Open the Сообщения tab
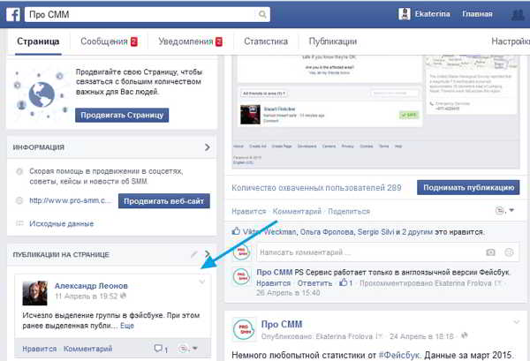This screenshot has width=530, height=361. coord(109,41)
